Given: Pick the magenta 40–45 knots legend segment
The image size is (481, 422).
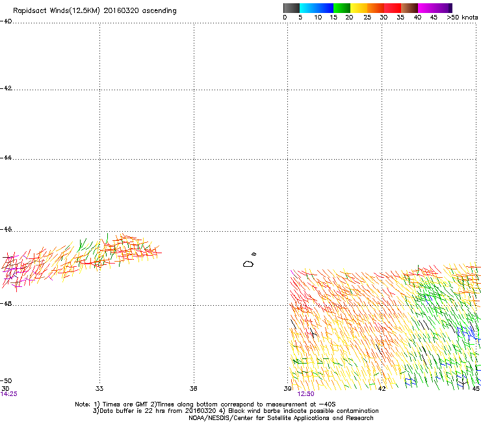Looking at the screenshot, I should 426,8.
